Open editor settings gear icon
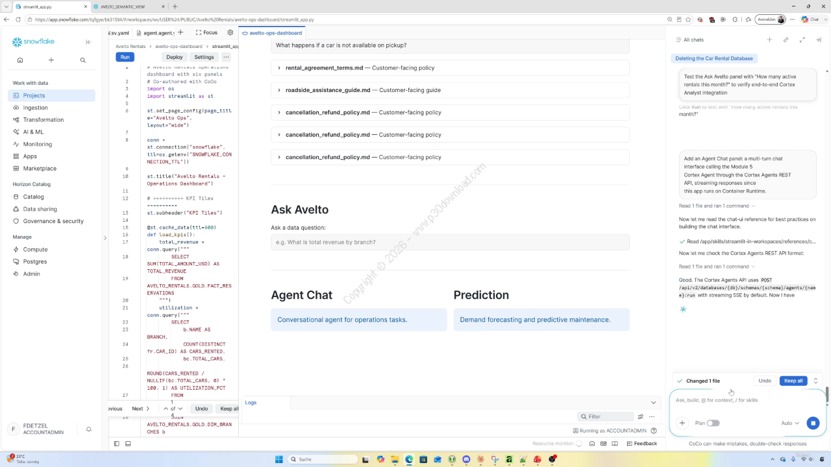Viewport: 831px width, 467px height. [x=230, y=32]
